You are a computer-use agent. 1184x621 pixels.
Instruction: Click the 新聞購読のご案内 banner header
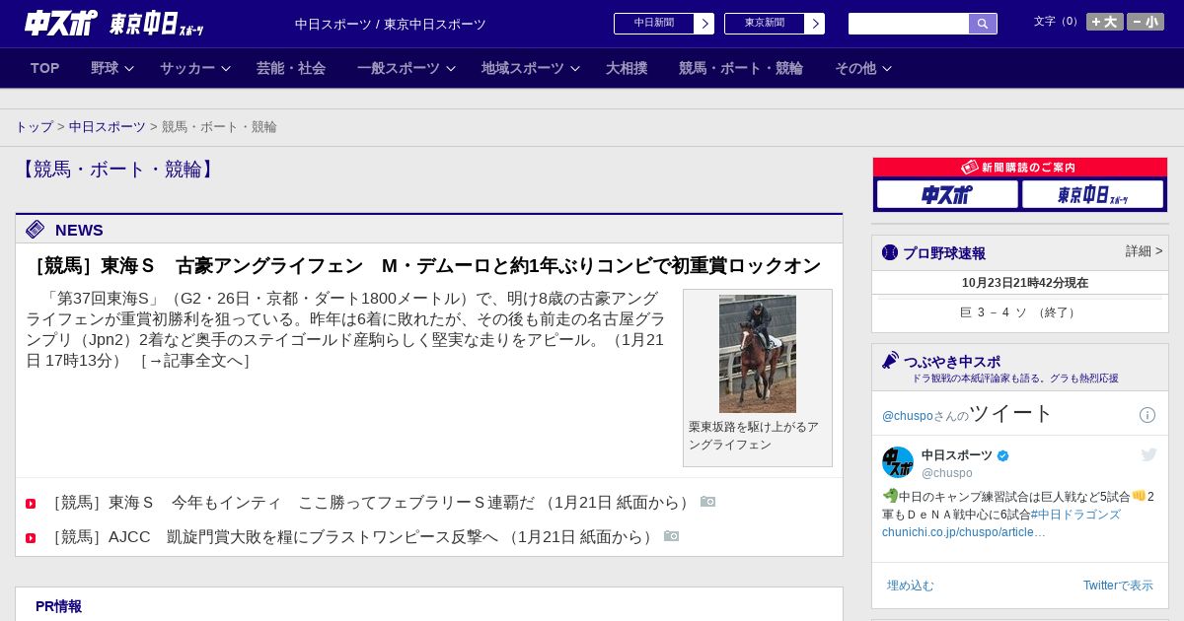[x=1020, y=168]
